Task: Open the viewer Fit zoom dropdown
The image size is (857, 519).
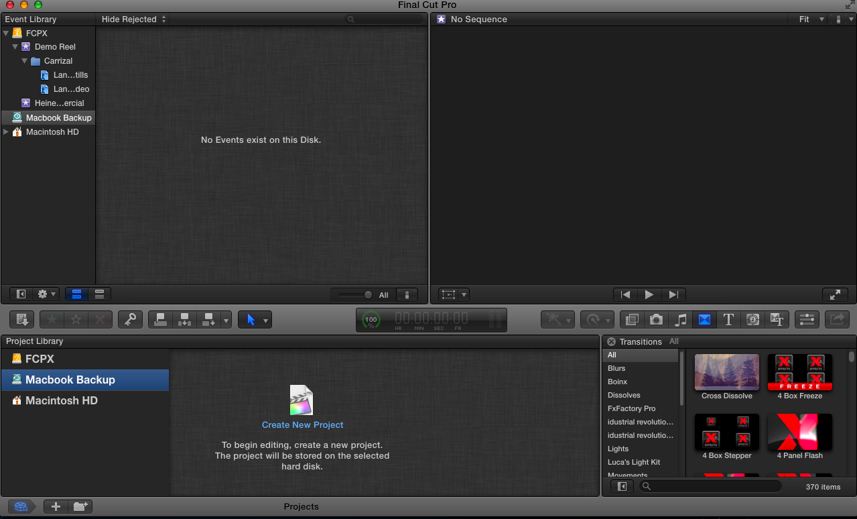Action: [x=811, y=19]
